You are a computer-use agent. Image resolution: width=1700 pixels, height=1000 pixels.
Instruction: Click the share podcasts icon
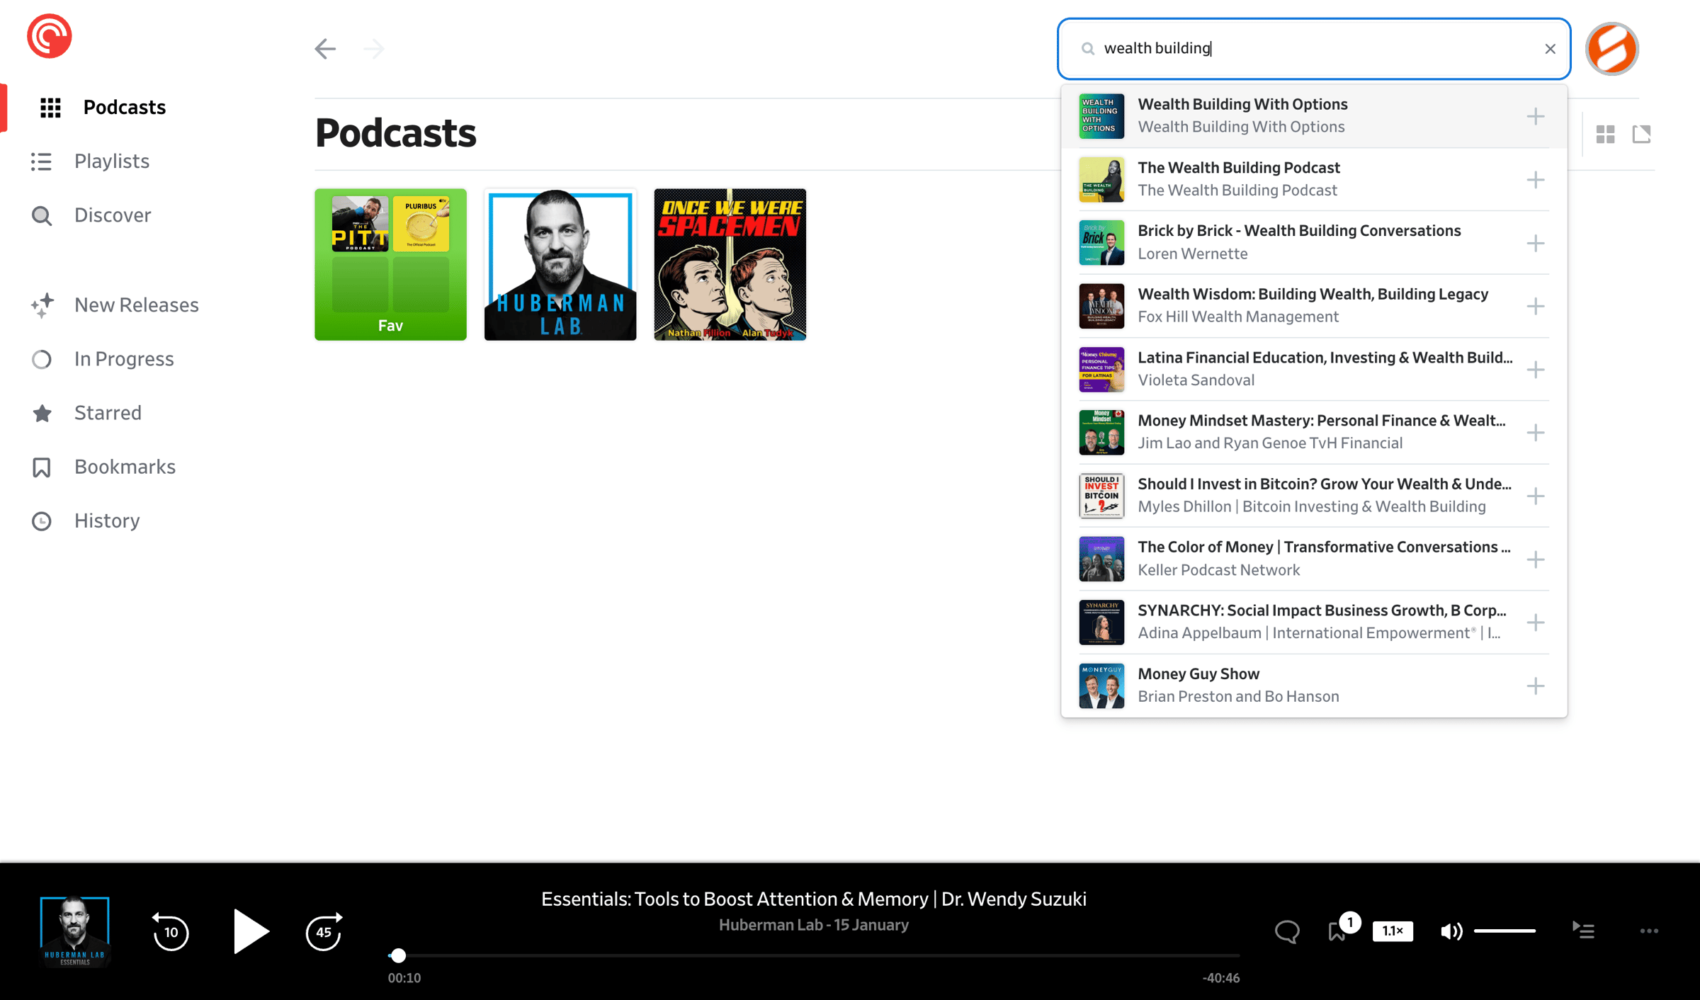point(1641,135)
